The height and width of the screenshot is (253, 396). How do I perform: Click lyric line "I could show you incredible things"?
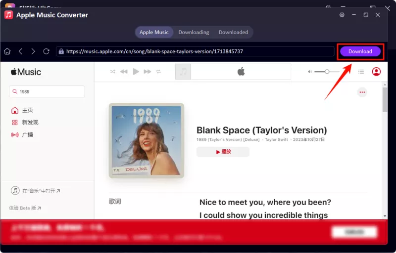point(264,215)
